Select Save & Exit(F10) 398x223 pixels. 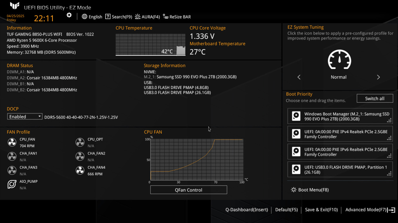pyautogui.click(x=321, y=209)
